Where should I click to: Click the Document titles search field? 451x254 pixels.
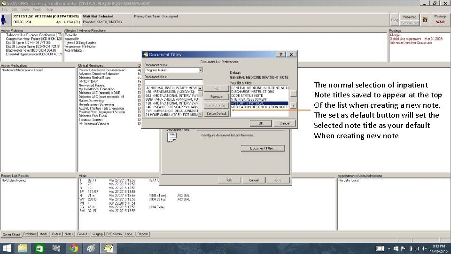click(x=173, y=82)
